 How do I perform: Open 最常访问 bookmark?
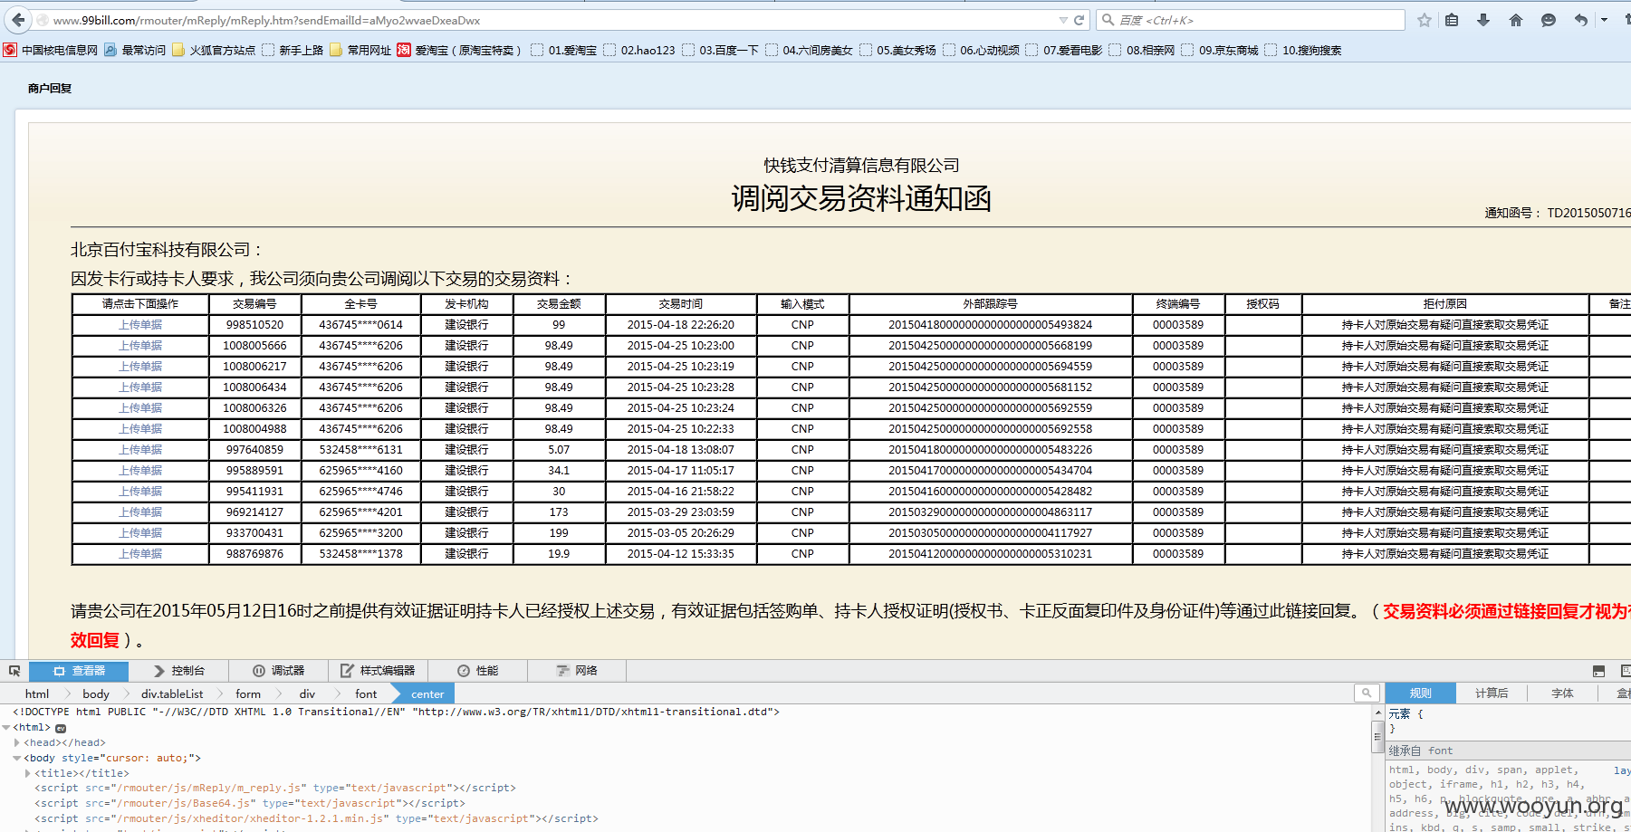pyautogui.click(x=135, y=50)
